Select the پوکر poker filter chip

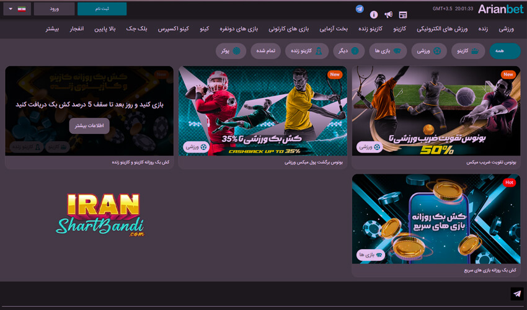click(x=231, y=51)
